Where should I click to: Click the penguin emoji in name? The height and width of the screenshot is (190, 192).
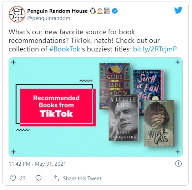point(93,11)
